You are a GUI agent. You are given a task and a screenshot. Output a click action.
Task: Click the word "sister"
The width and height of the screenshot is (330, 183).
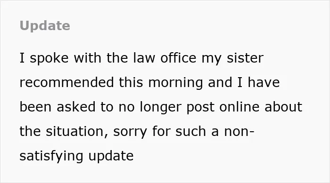pos(245,58)
